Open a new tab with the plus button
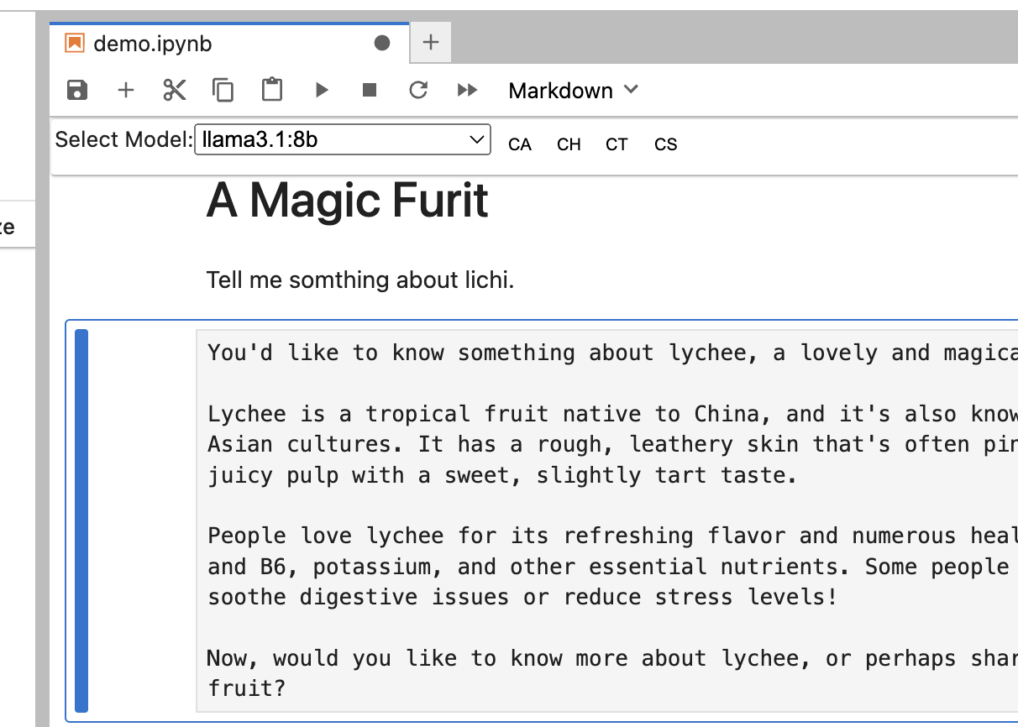1018x727 pixels. coord(430,42)
